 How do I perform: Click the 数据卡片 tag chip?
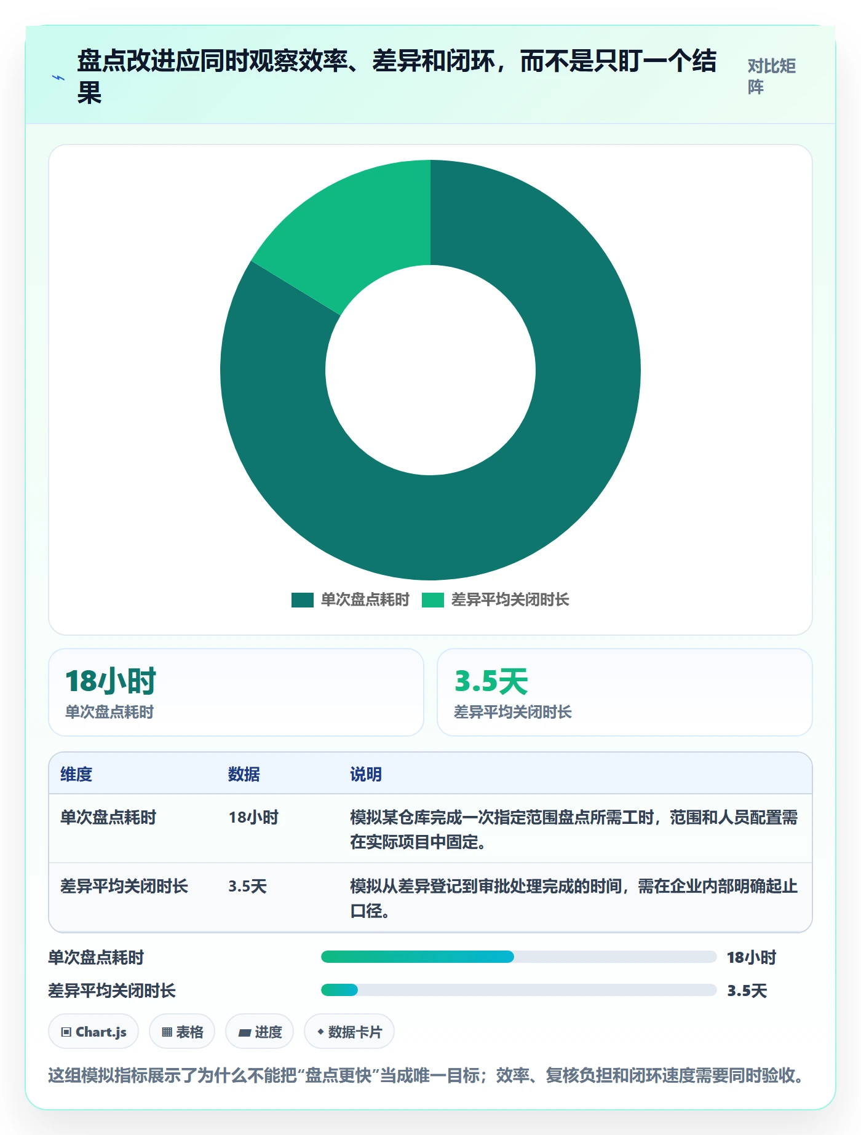coord(349,1032)
